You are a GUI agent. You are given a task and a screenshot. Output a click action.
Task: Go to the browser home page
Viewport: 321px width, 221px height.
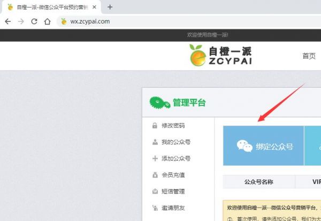click(x=48, y=21)
